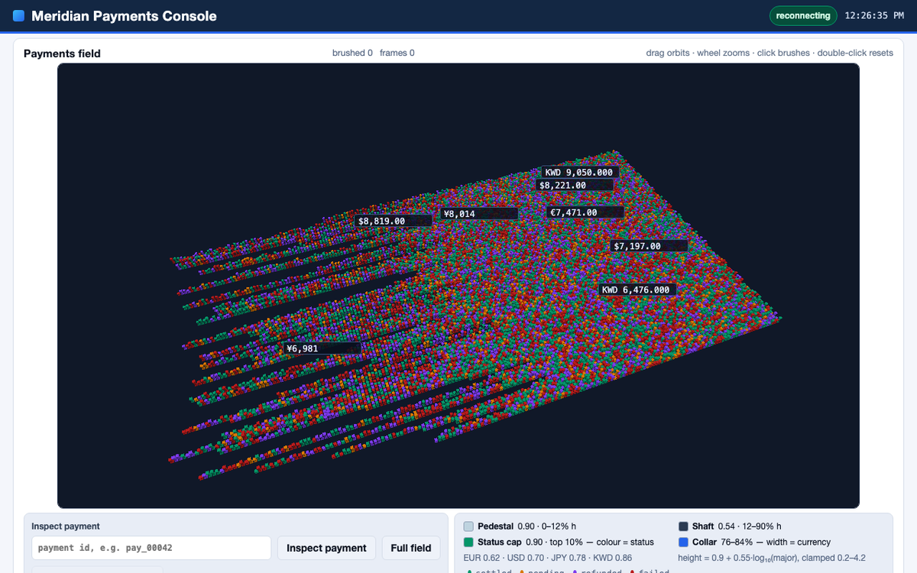The height and width of the screenshot is (573, 917).
Task: Click the $8,819.00 payment label
Action: pos(394,221)
